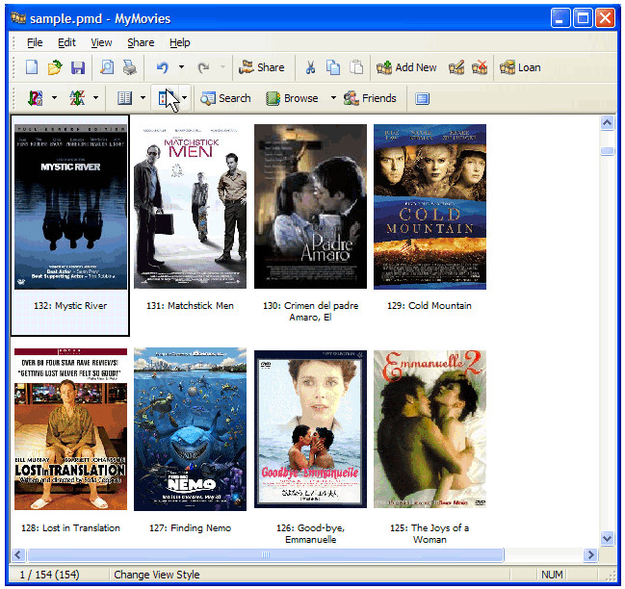Select the Mystic River poster
This screenshot has width=625, height=589.
pyautogui.click(x=70, y=207)
